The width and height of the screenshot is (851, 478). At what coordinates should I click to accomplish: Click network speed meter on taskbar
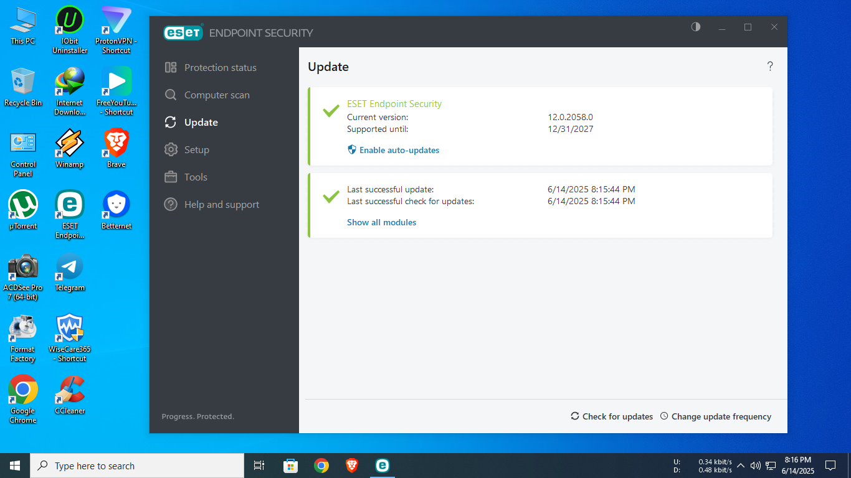703,466
